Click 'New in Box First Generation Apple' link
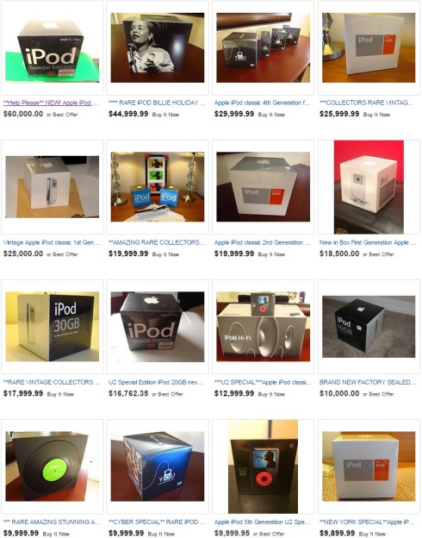This screenshot has height=538, width=422. coord(368,242)
